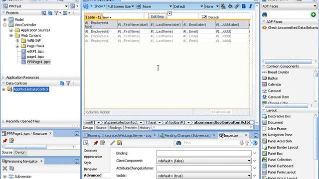The height and width of the screenshot is (179, 319).
Task: Click the delete X icon in Versioning Navigator
Action: [x=5, y=168]
